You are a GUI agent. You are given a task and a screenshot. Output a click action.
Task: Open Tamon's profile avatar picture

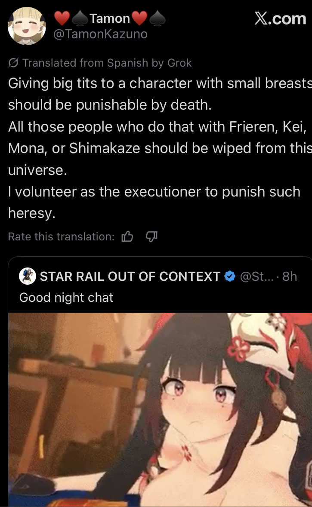tap(27, 26)
